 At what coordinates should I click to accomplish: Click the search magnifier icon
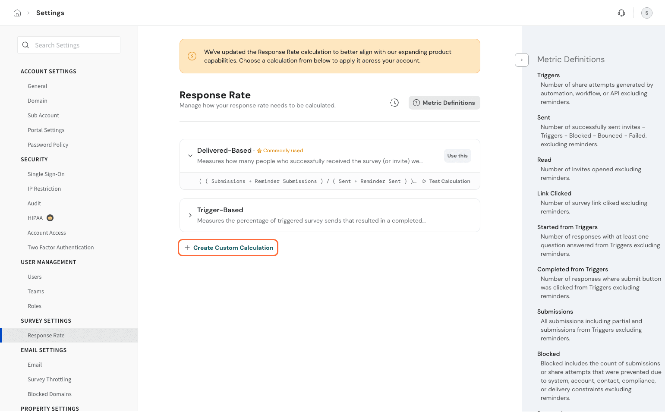click(26, 45)
